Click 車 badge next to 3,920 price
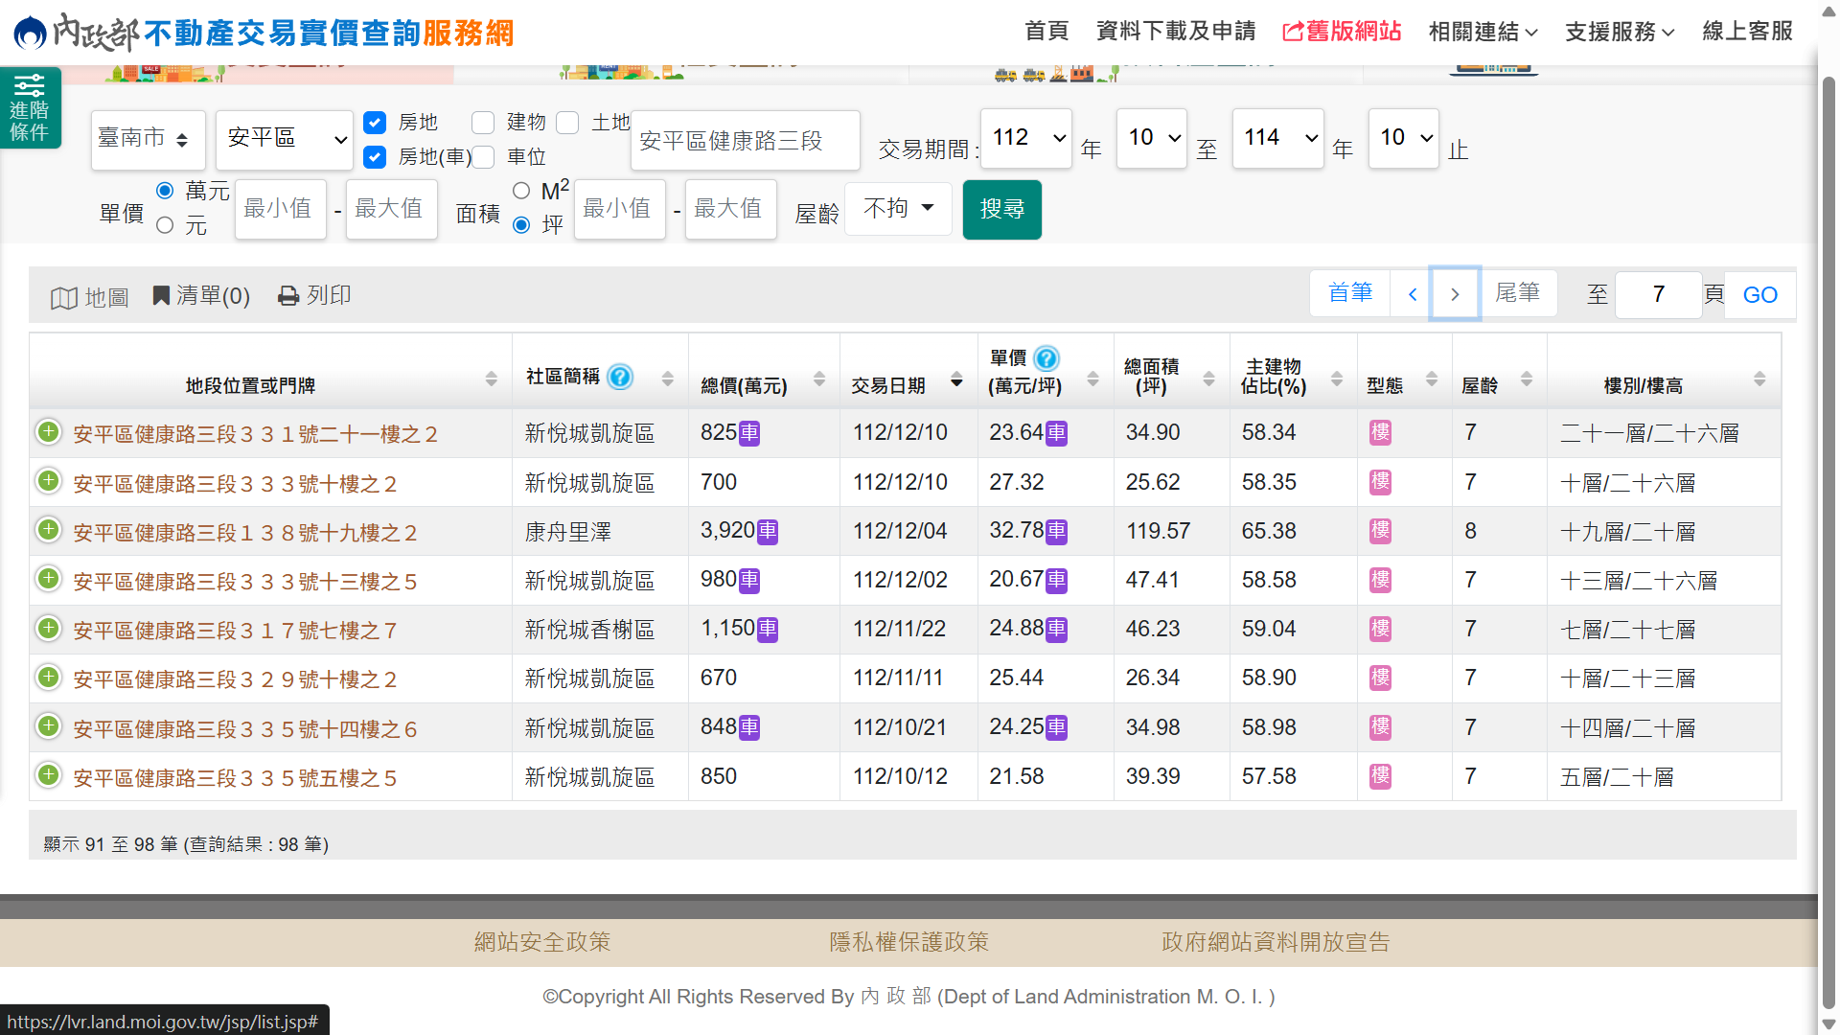Screen dimensions: 1840x1035 pos(768,531)
